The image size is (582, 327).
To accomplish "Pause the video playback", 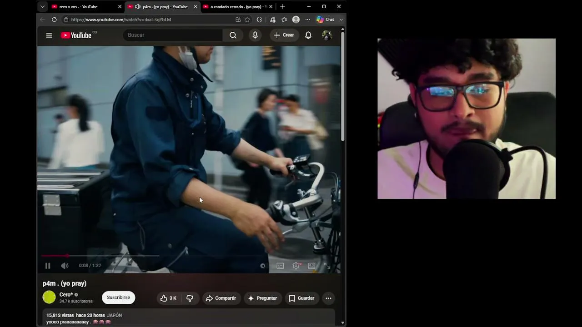I will coord(48,266).
